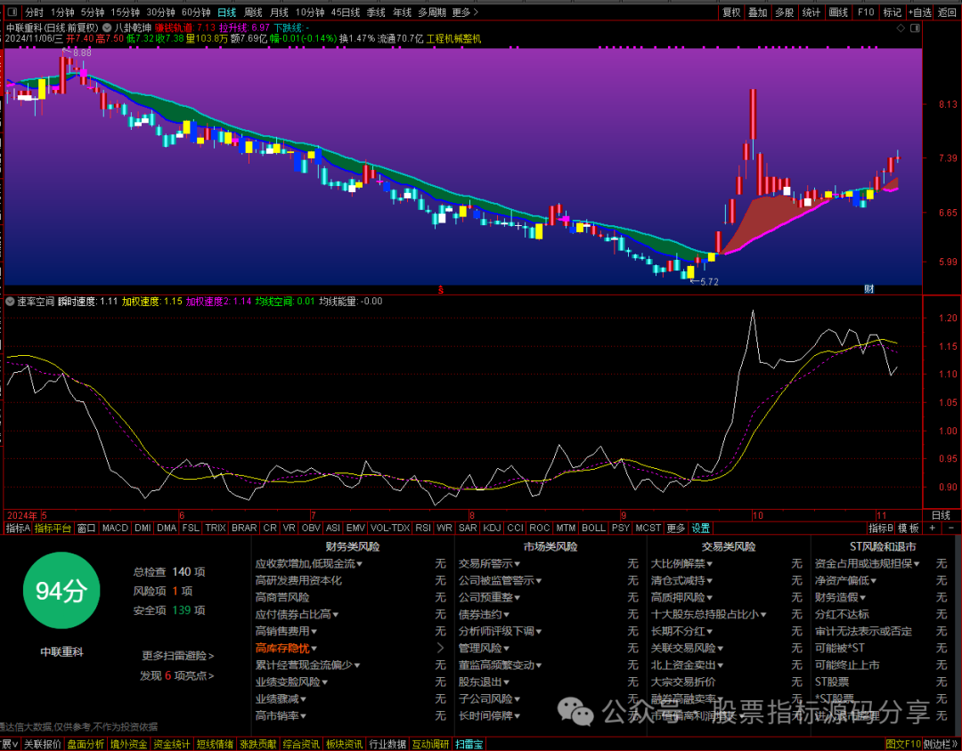Switch to the 扫雷宝 bottom tab
The height and width of the screenshot is (751, 962).
(469, 744)
